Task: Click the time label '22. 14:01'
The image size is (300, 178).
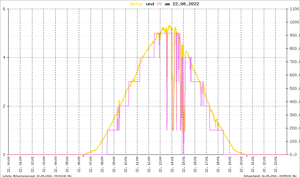Action: click(172, 164)
